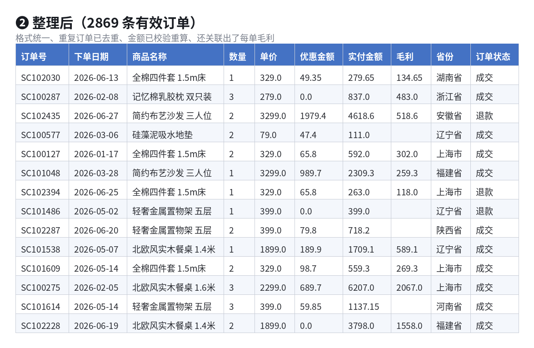Image resolution: width=534 pixels, height=348 pixels.
Task: Click paid amount 279.65
Action: coord(361,78)
